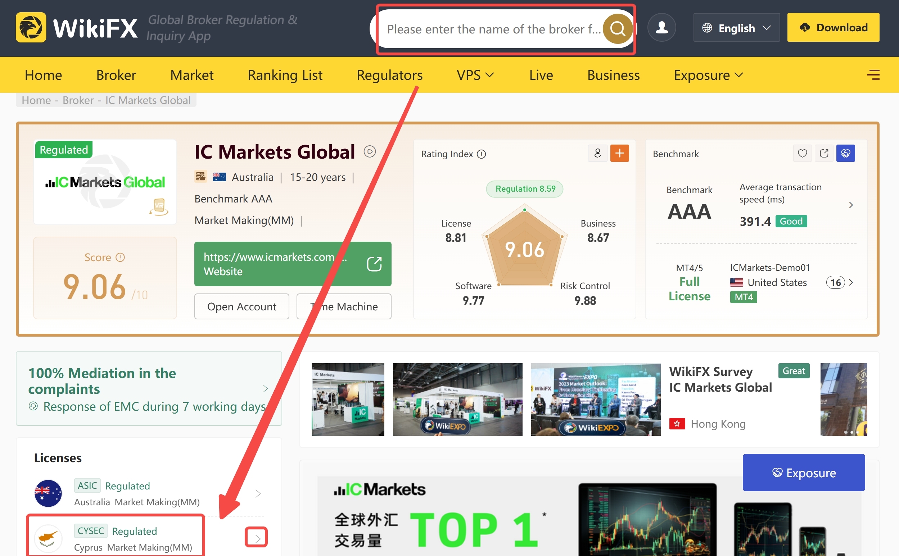The image size is (899, 556).
Task: Click the Time Machine button
Action: (x=345, y=306)
